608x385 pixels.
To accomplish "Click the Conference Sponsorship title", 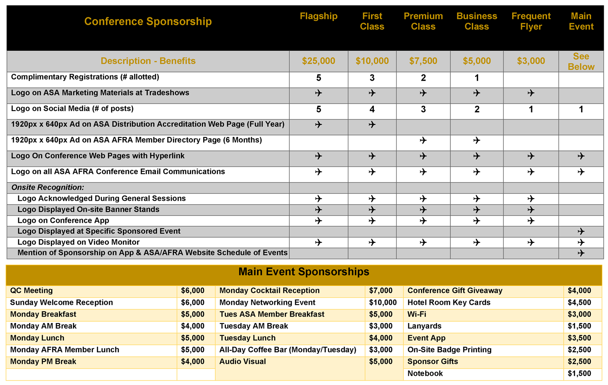I will pos(148,22).
